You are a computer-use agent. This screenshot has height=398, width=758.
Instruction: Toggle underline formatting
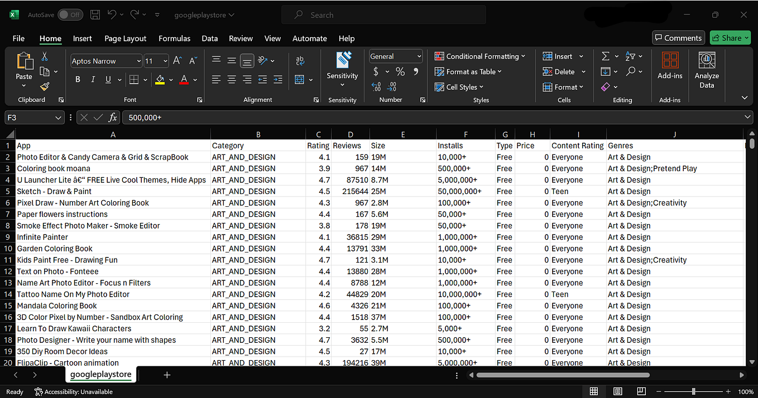107,79
